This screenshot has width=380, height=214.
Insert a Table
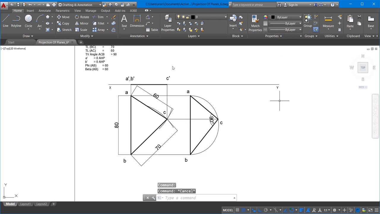pos(152,30)
